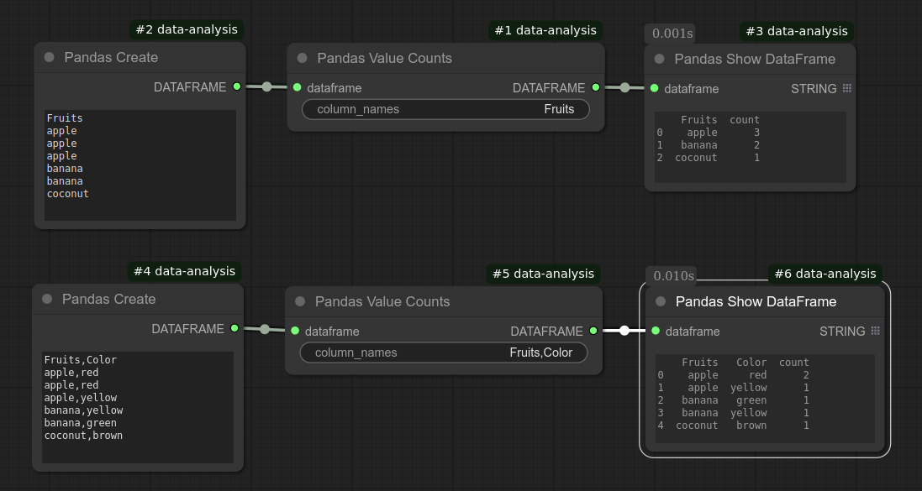The height and width of the screenshot is (491, 922).
Task: Select the Pandas Value Counts title on node #5
Action: pyautogui.click(x=382, y=301)
